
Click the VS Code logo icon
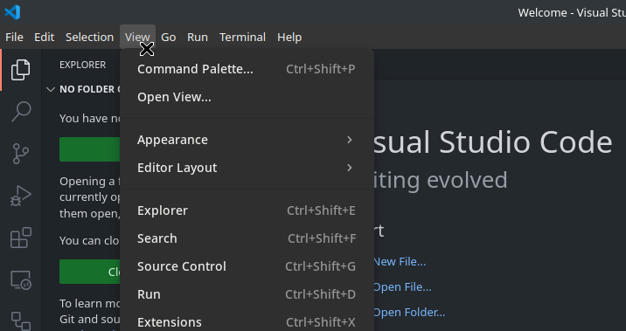click(x=12, y=12)
